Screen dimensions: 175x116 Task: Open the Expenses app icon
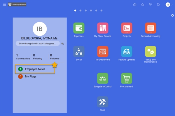click(79, 28)
